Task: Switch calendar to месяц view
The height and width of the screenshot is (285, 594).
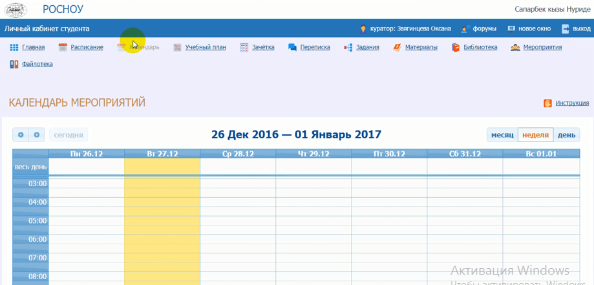Action: click(x=502, y=135)
